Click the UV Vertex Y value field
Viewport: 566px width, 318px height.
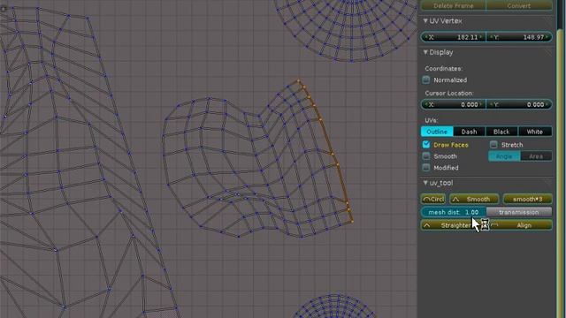click(519, 37)
